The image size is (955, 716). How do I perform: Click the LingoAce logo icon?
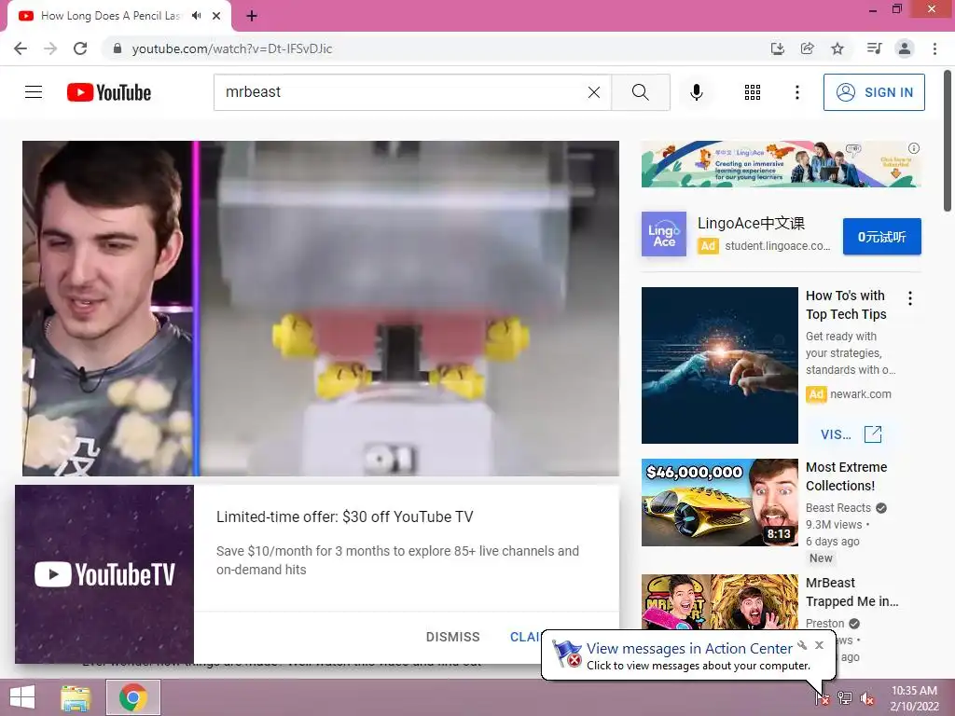click(x=664, y=234)
